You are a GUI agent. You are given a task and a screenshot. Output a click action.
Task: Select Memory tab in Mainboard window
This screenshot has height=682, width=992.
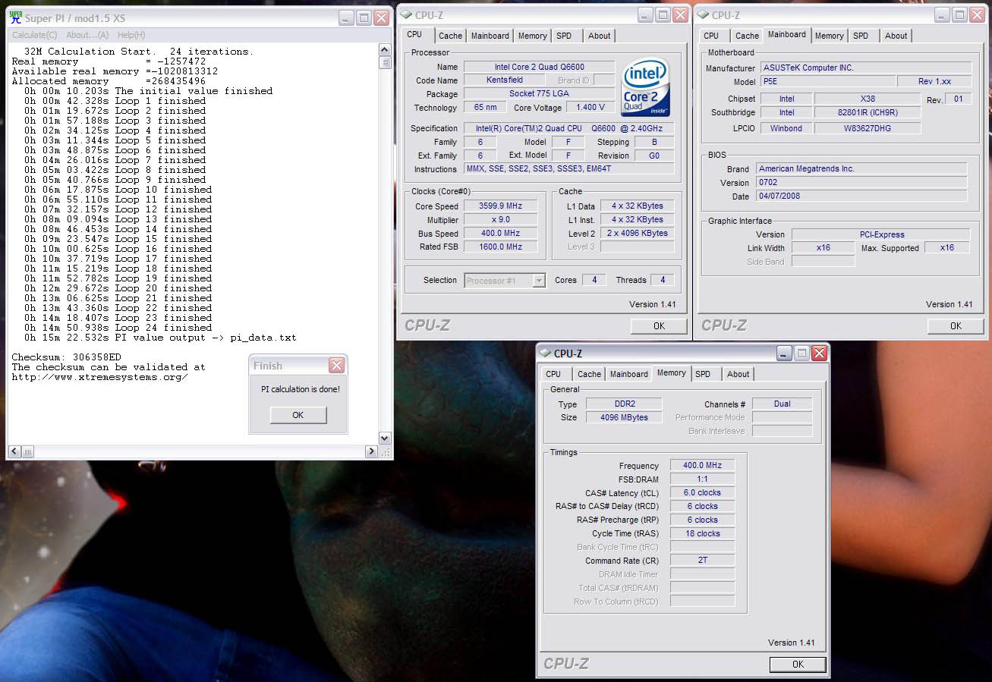click(830, 36)
